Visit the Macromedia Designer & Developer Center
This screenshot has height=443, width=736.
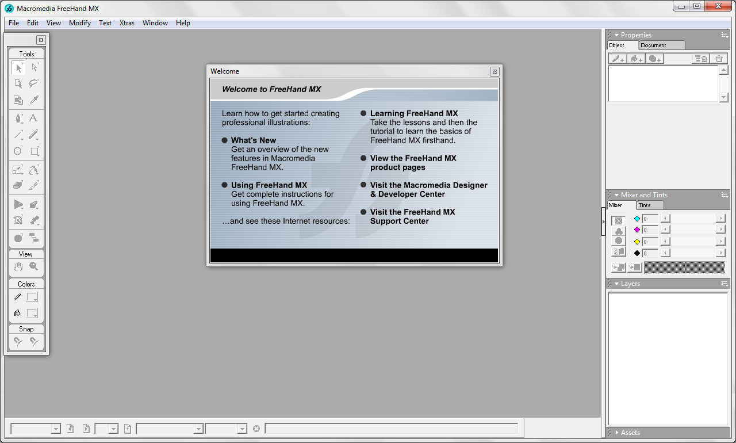429,190
